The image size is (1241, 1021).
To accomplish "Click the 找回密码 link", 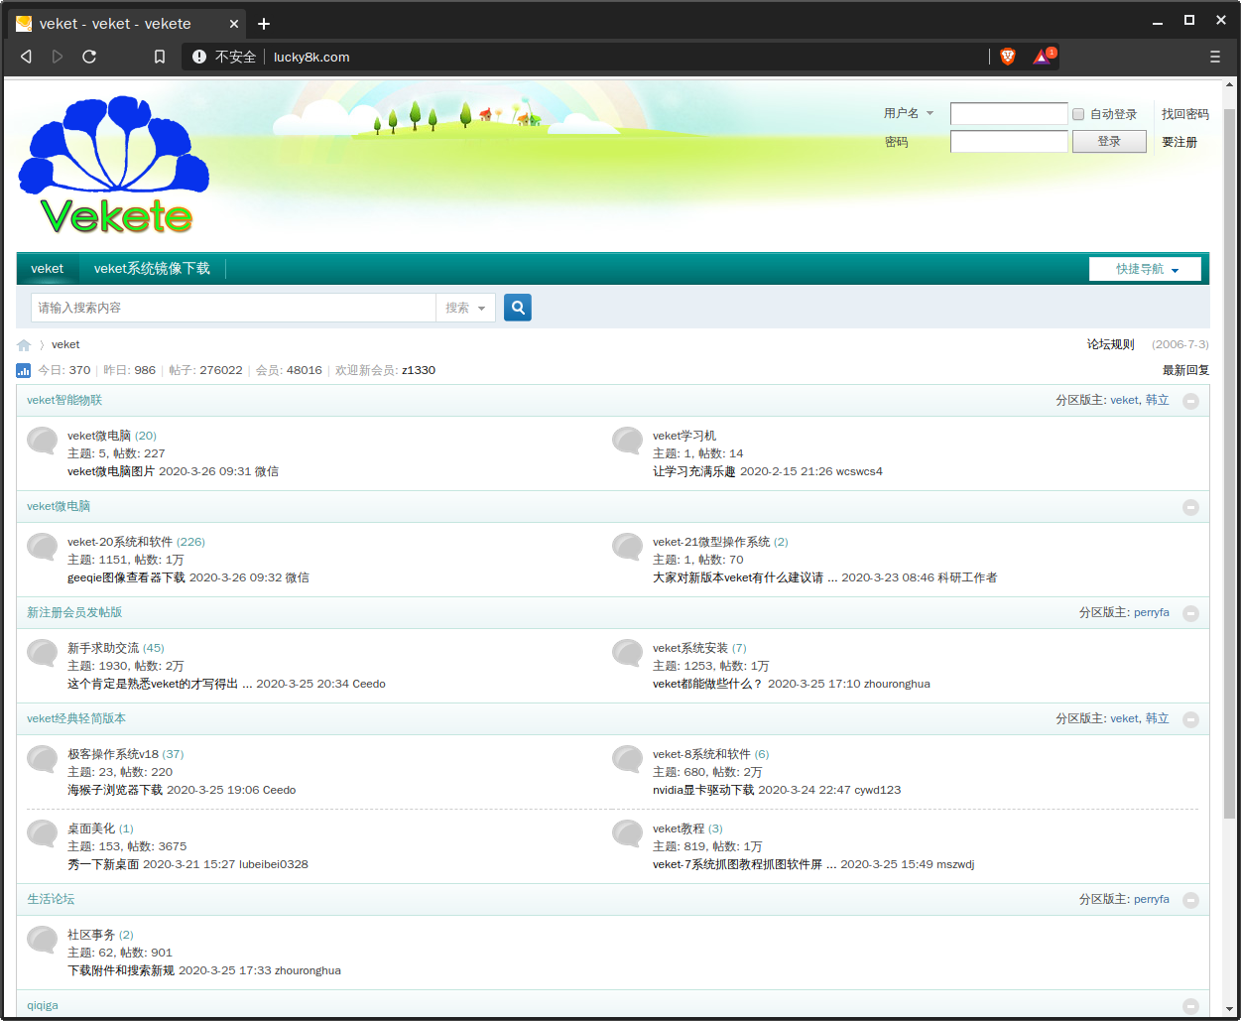I will coord(1185,114).
